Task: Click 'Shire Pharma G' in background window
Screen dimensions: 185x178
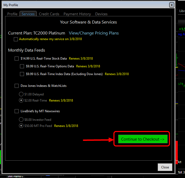Action: (15, 176)
